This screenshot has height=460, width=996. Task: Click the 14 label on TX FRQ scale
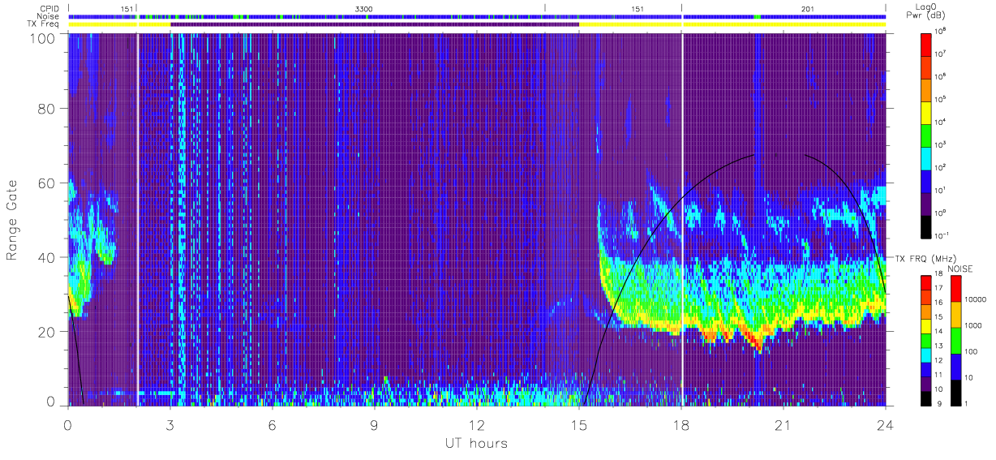tap(940, 333)
